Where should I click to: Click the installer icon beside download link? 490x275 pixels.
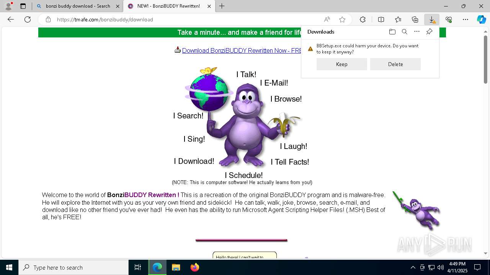(x=178, y=50)
